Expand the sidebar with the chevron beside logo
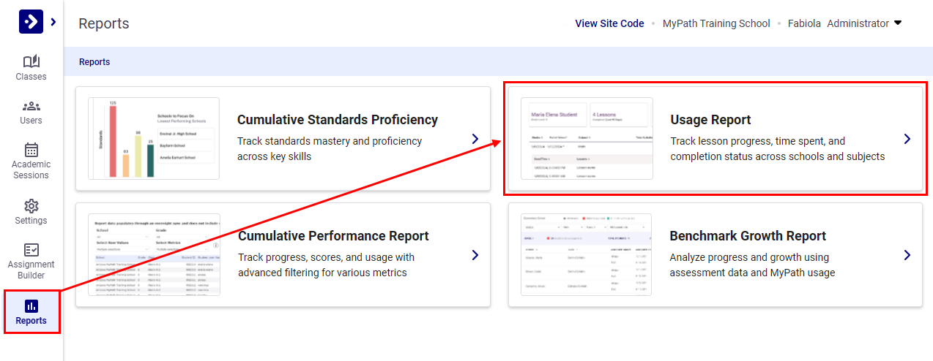Viewport: 933px width, 361px height. point(53,23)
